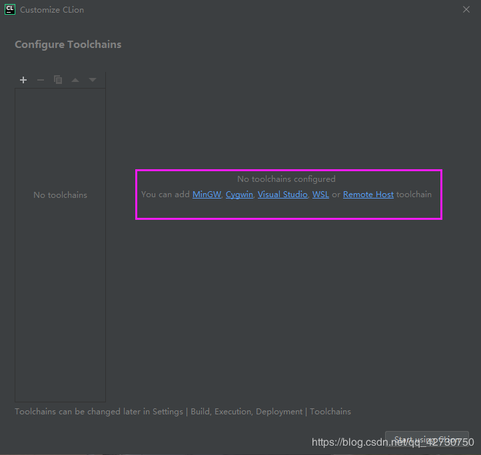Click the 'Configure Toolchains' heading
This screenshot has height=455, width=481.
click(x=68, y=45)
